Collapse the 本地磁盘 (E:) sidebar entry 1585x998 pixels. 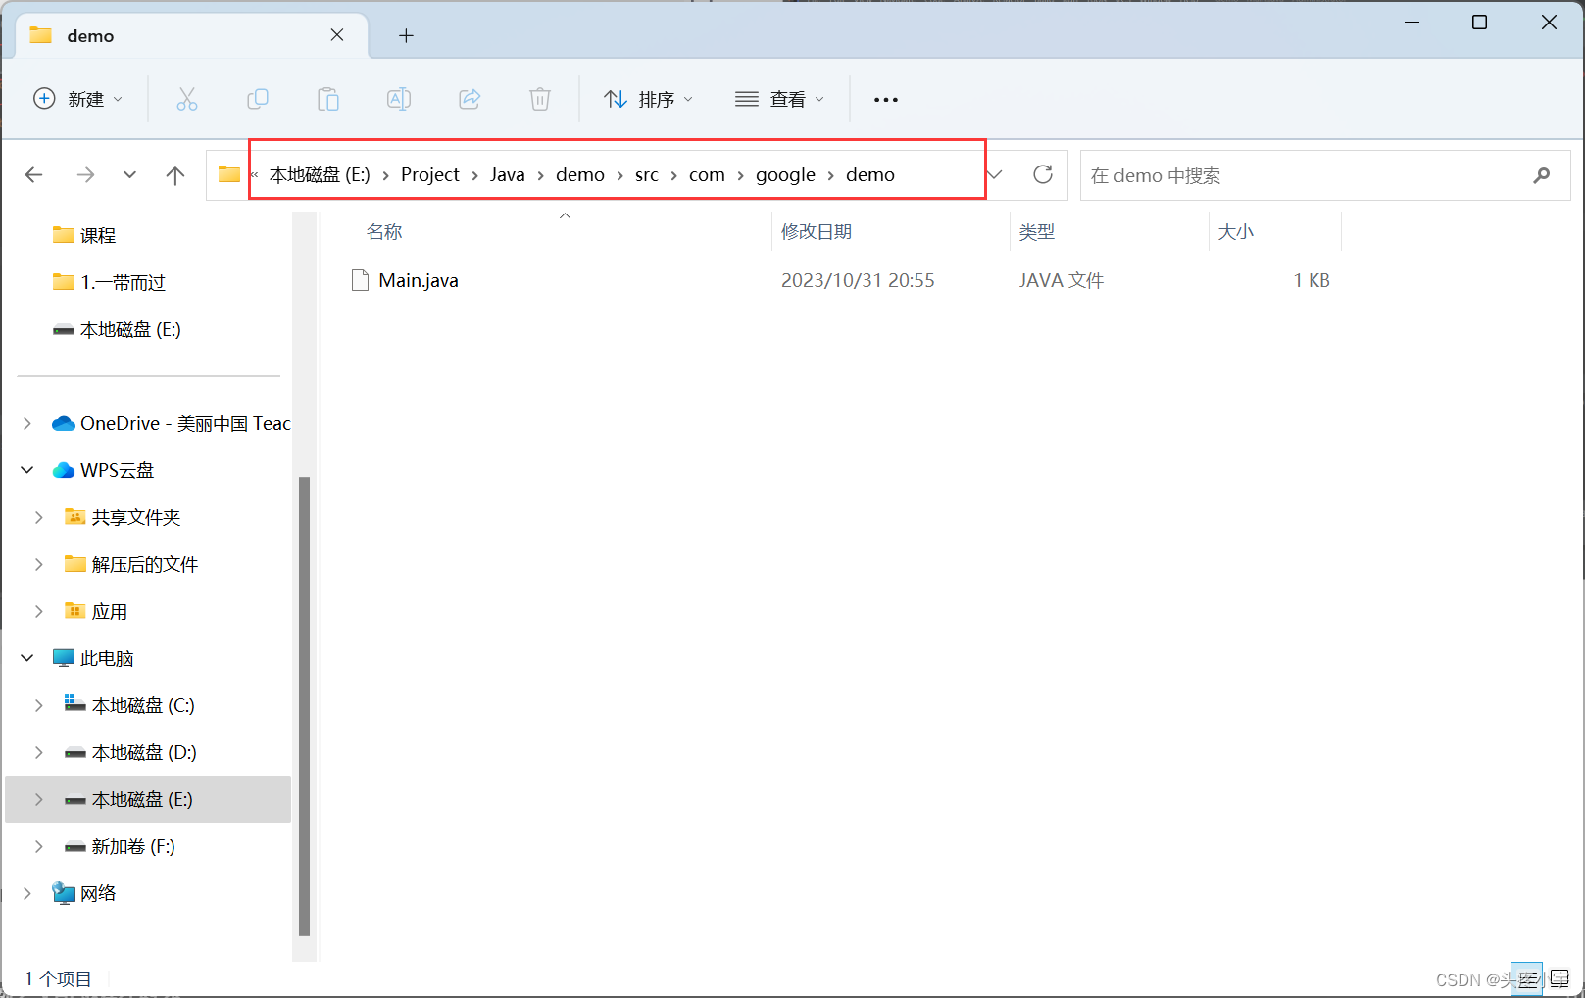click(38, 799)
